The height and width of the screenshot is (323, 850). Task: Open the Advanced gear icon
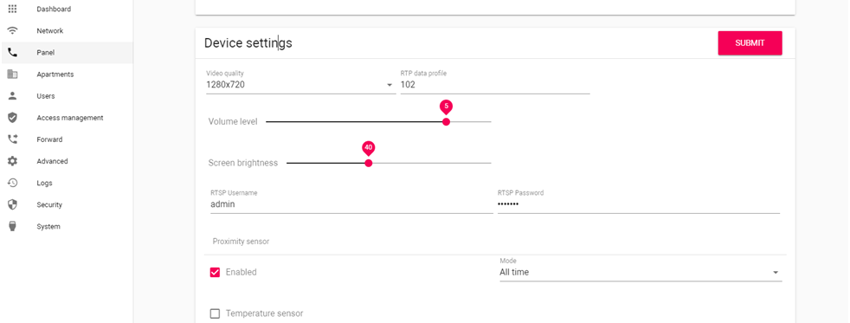pyautogui.click(x=12, y=161)
